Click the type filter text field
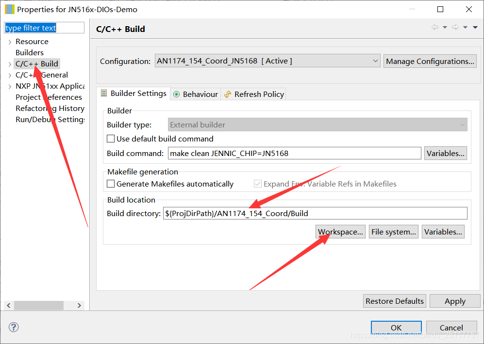 click(44, 28)
